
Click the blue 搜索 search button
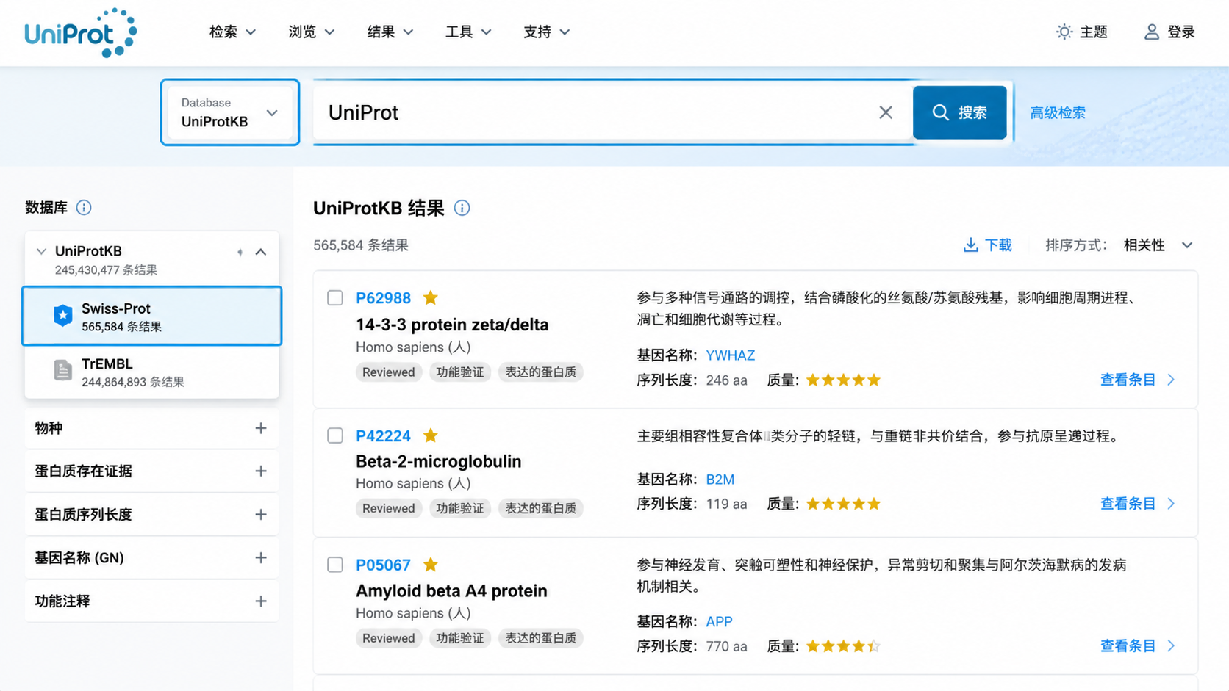[x=959, y=112]
